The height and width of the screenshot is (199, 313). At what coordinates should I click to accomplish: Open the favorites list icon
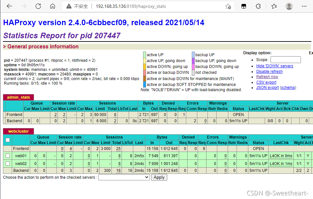tap(274, 7)
